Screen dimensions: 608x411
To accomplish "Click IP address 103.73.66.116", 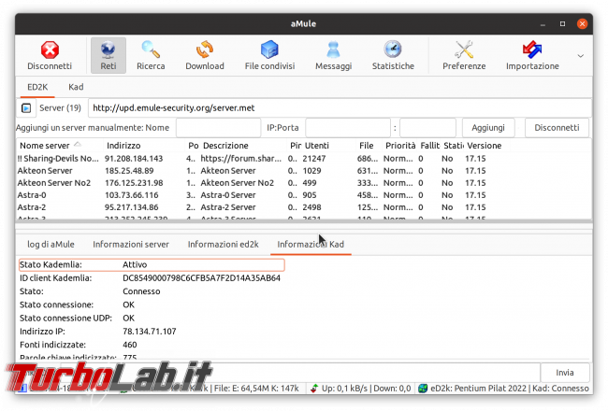I will click(x=132, y=195).
